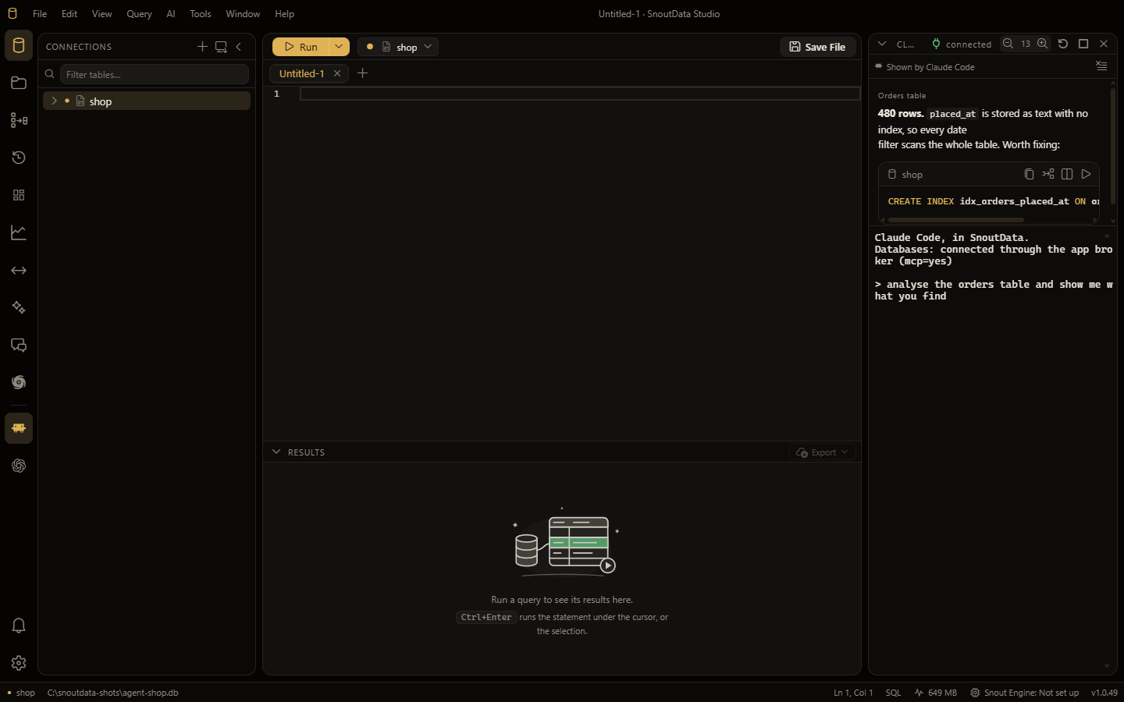The height and width of the screenshot is (702, 1124).
Task: Open the dashboards grid sidebar icon
Action: pos(19,195)
